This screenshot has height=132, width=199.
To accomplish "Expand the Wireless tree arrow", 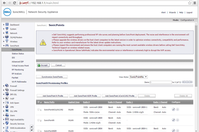I will point(4,41).
